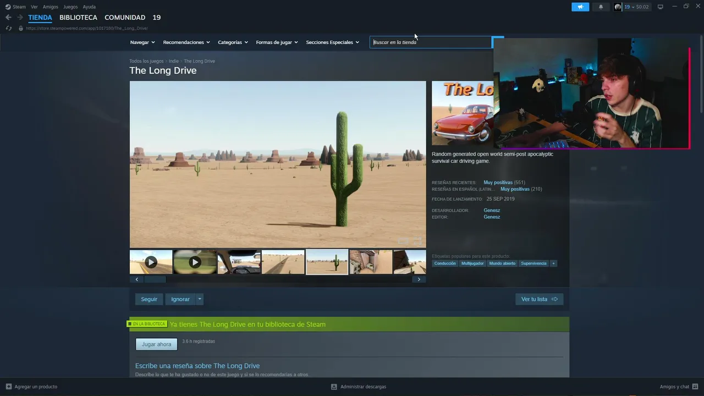Open the Categorías dropdown
Screen dimensions: 704x396
pyautogui.click(x=233, y=42)
